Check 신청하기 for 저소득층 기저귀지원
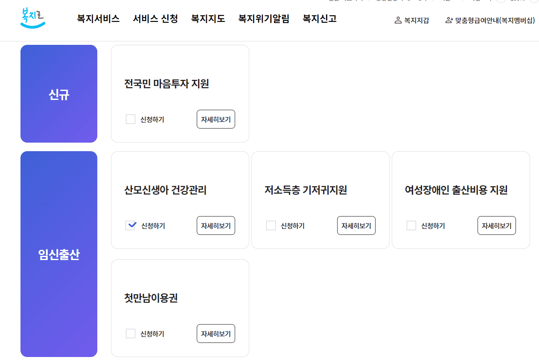The width and height of the screenshot is (539, 360). coord(271,225)
